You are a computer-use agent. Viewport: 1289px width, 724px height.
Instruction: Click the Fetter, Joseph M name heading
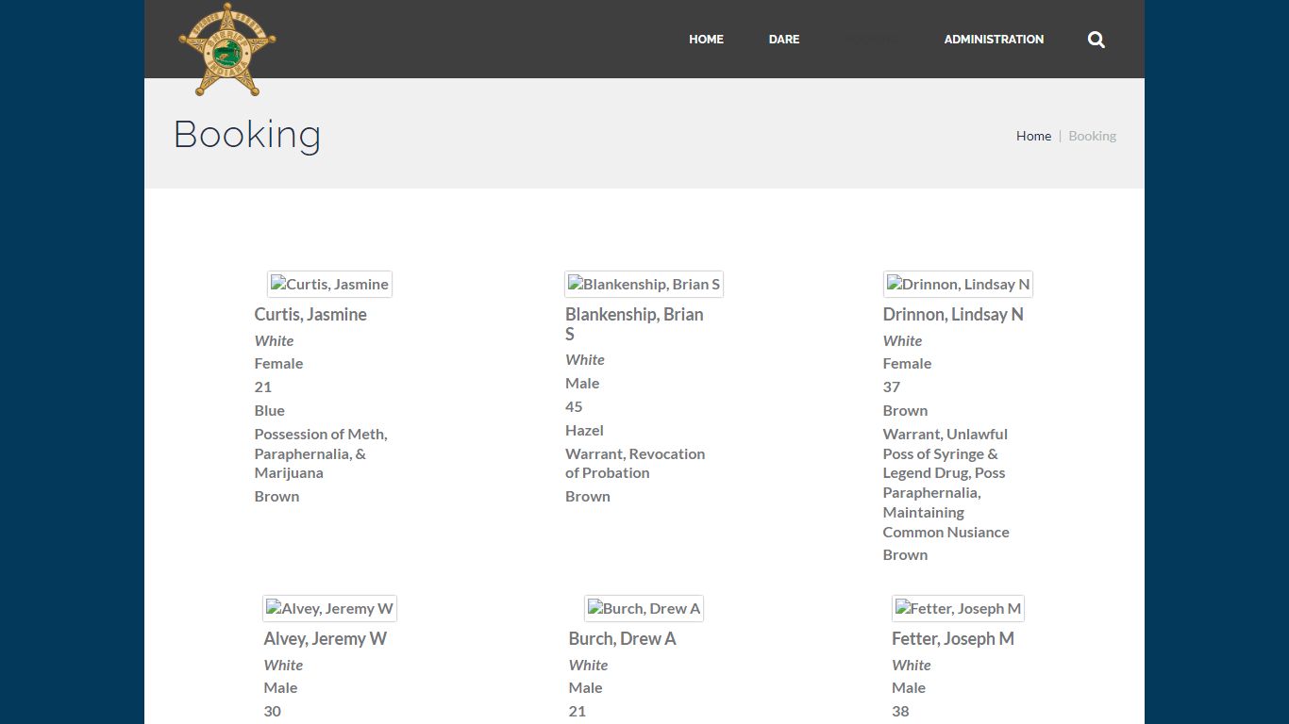(x=953, y=639)
